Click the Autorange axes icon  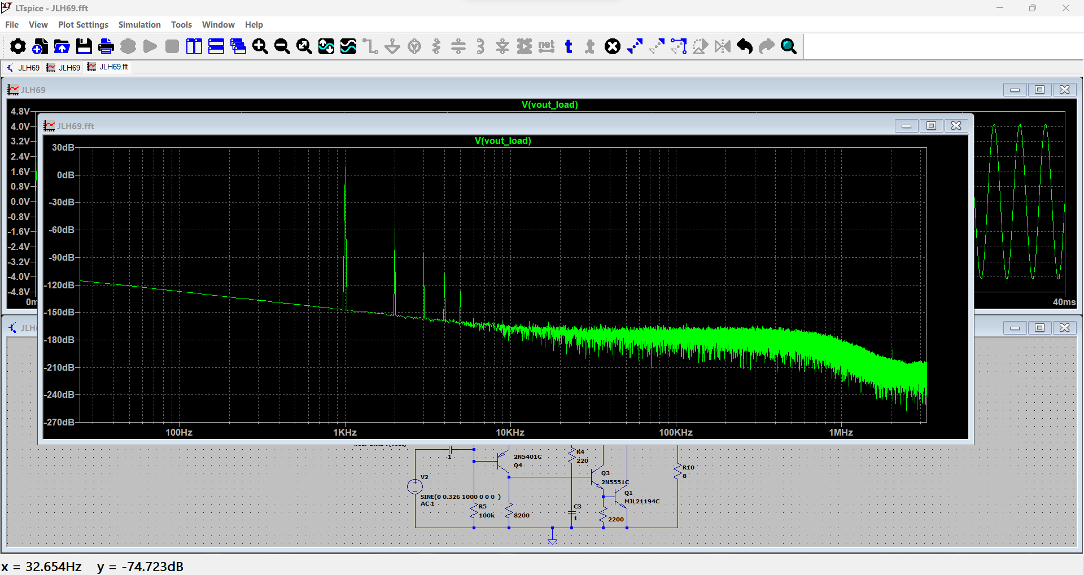(326, 46)
